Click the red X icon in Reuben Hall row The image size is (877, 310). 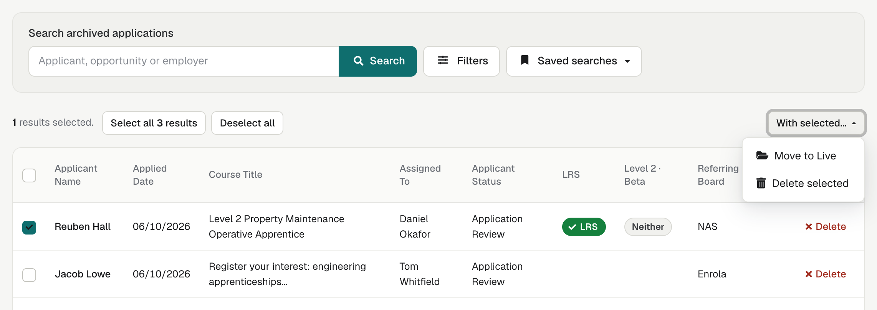click(809, 226)
